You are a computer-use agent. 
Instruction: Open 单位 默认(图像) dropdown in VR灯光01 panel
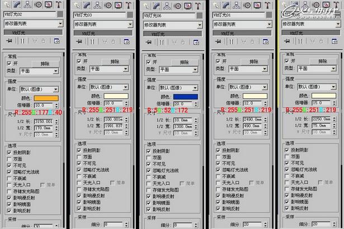pyautogui.click(x=248, y=87)
